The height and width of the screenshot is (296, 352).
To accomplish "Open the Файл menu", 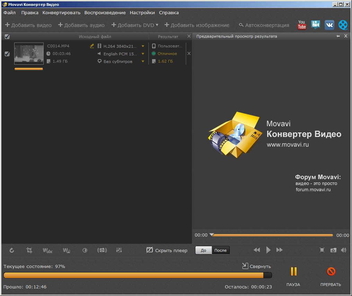I will (x=9, y=12).
